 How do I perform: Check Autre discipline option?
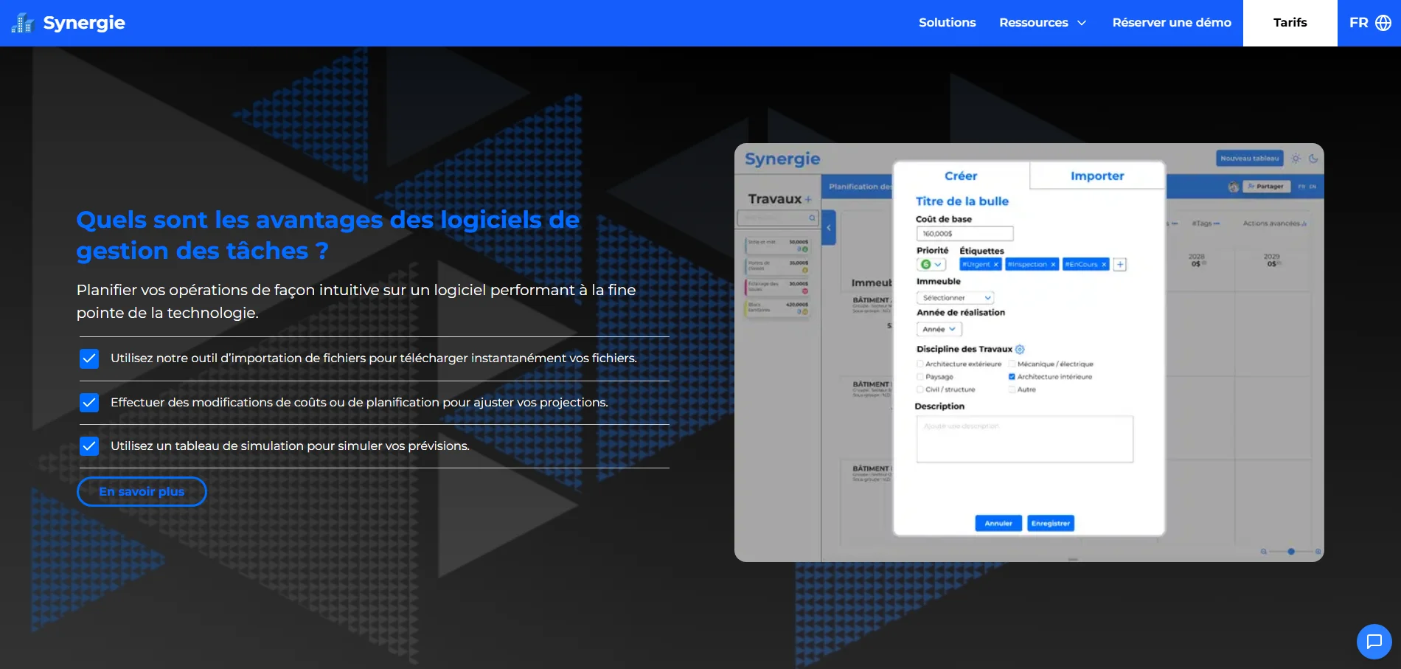[x=1012, y=389]
